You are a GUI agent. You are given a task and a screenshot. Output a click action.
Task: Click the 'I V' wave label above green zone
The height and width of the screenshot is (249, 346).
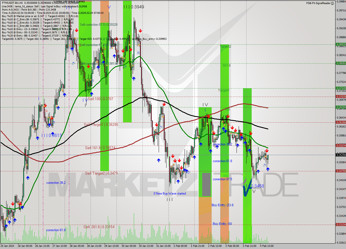point(205,105)
